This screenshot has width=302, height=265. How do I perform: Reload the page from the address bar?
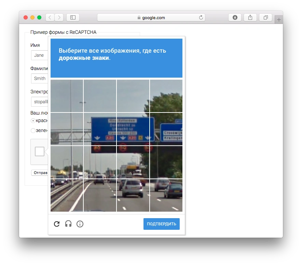tap(201, 17)
